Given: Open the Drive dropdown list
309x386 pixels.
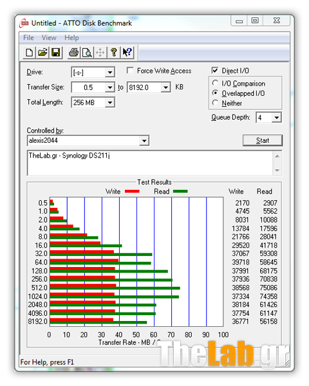Looking at the screenshot, I should (109, 72).
